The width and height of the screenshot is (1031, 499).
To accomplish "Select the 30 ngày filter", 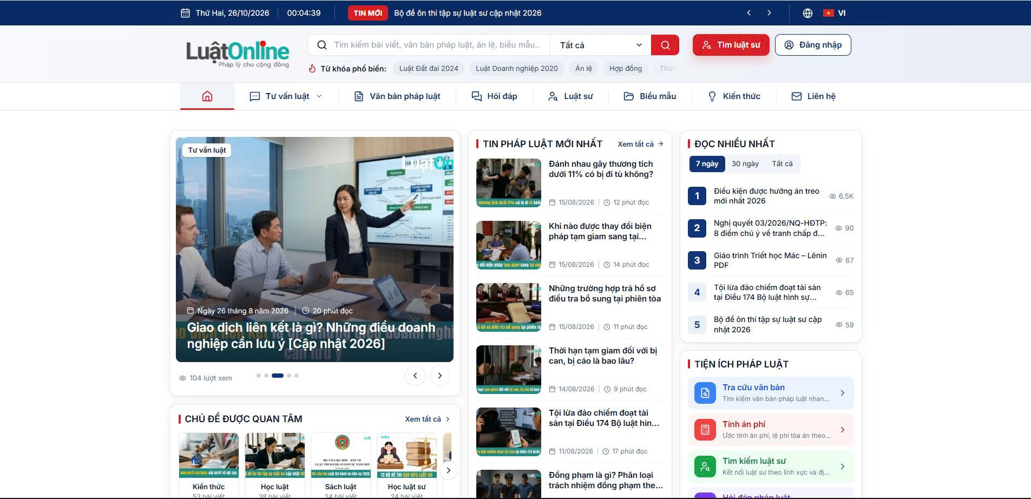I will coord(745,164).
